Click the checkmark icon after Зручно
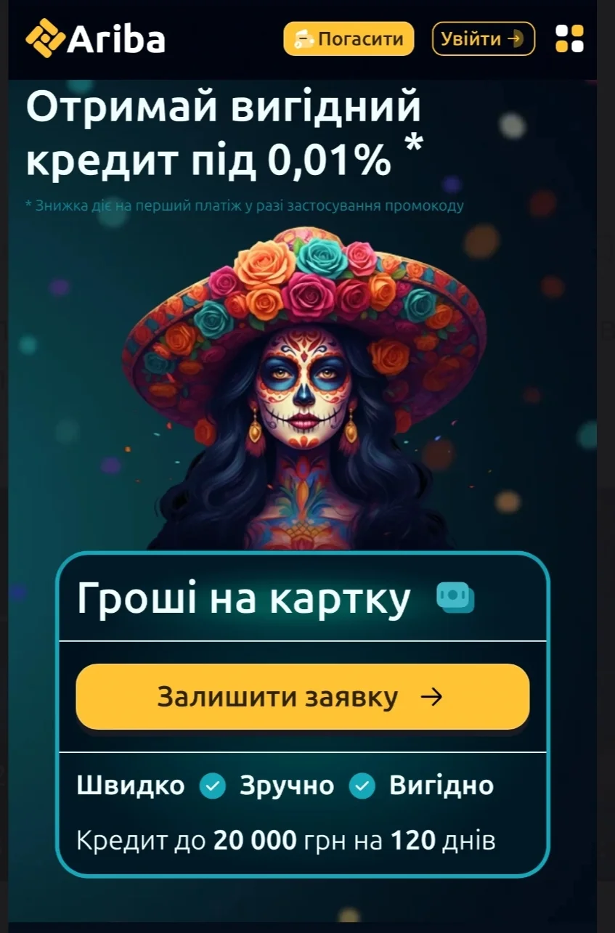The width and height of the screenshot is (615, 933). (362, 786)
